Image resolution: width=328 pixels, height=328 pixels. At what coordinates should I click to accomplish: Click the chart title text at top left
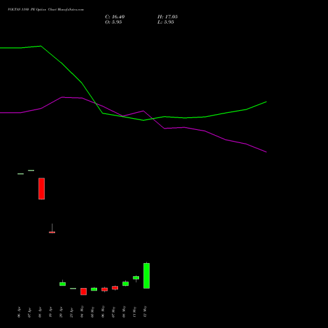click(x=46, y=9)
